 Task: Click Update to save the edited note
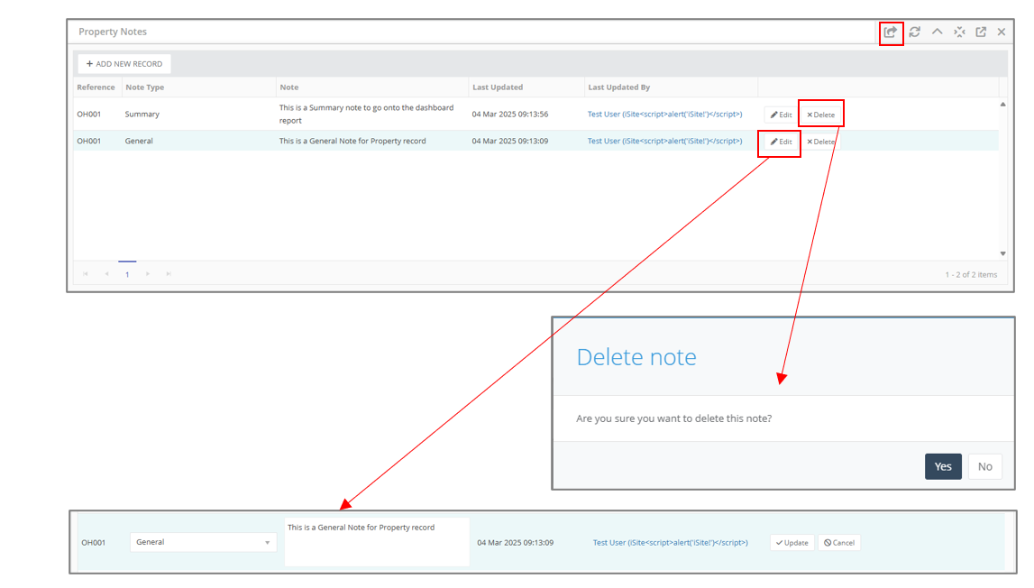(x=792, y=543)
